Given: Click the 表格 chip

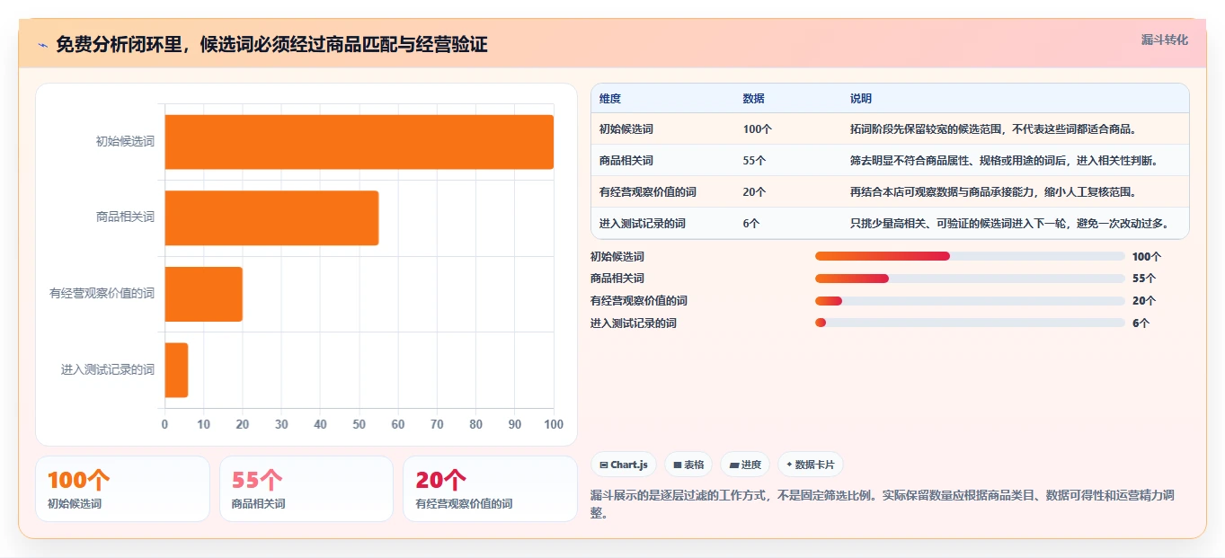Looking at the screenshot, I should (x=688, y=465).
